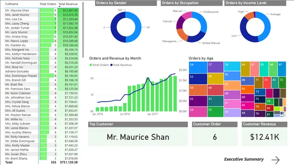
Task: Sort by the Total Orders column header
Action: pos(48,4)
